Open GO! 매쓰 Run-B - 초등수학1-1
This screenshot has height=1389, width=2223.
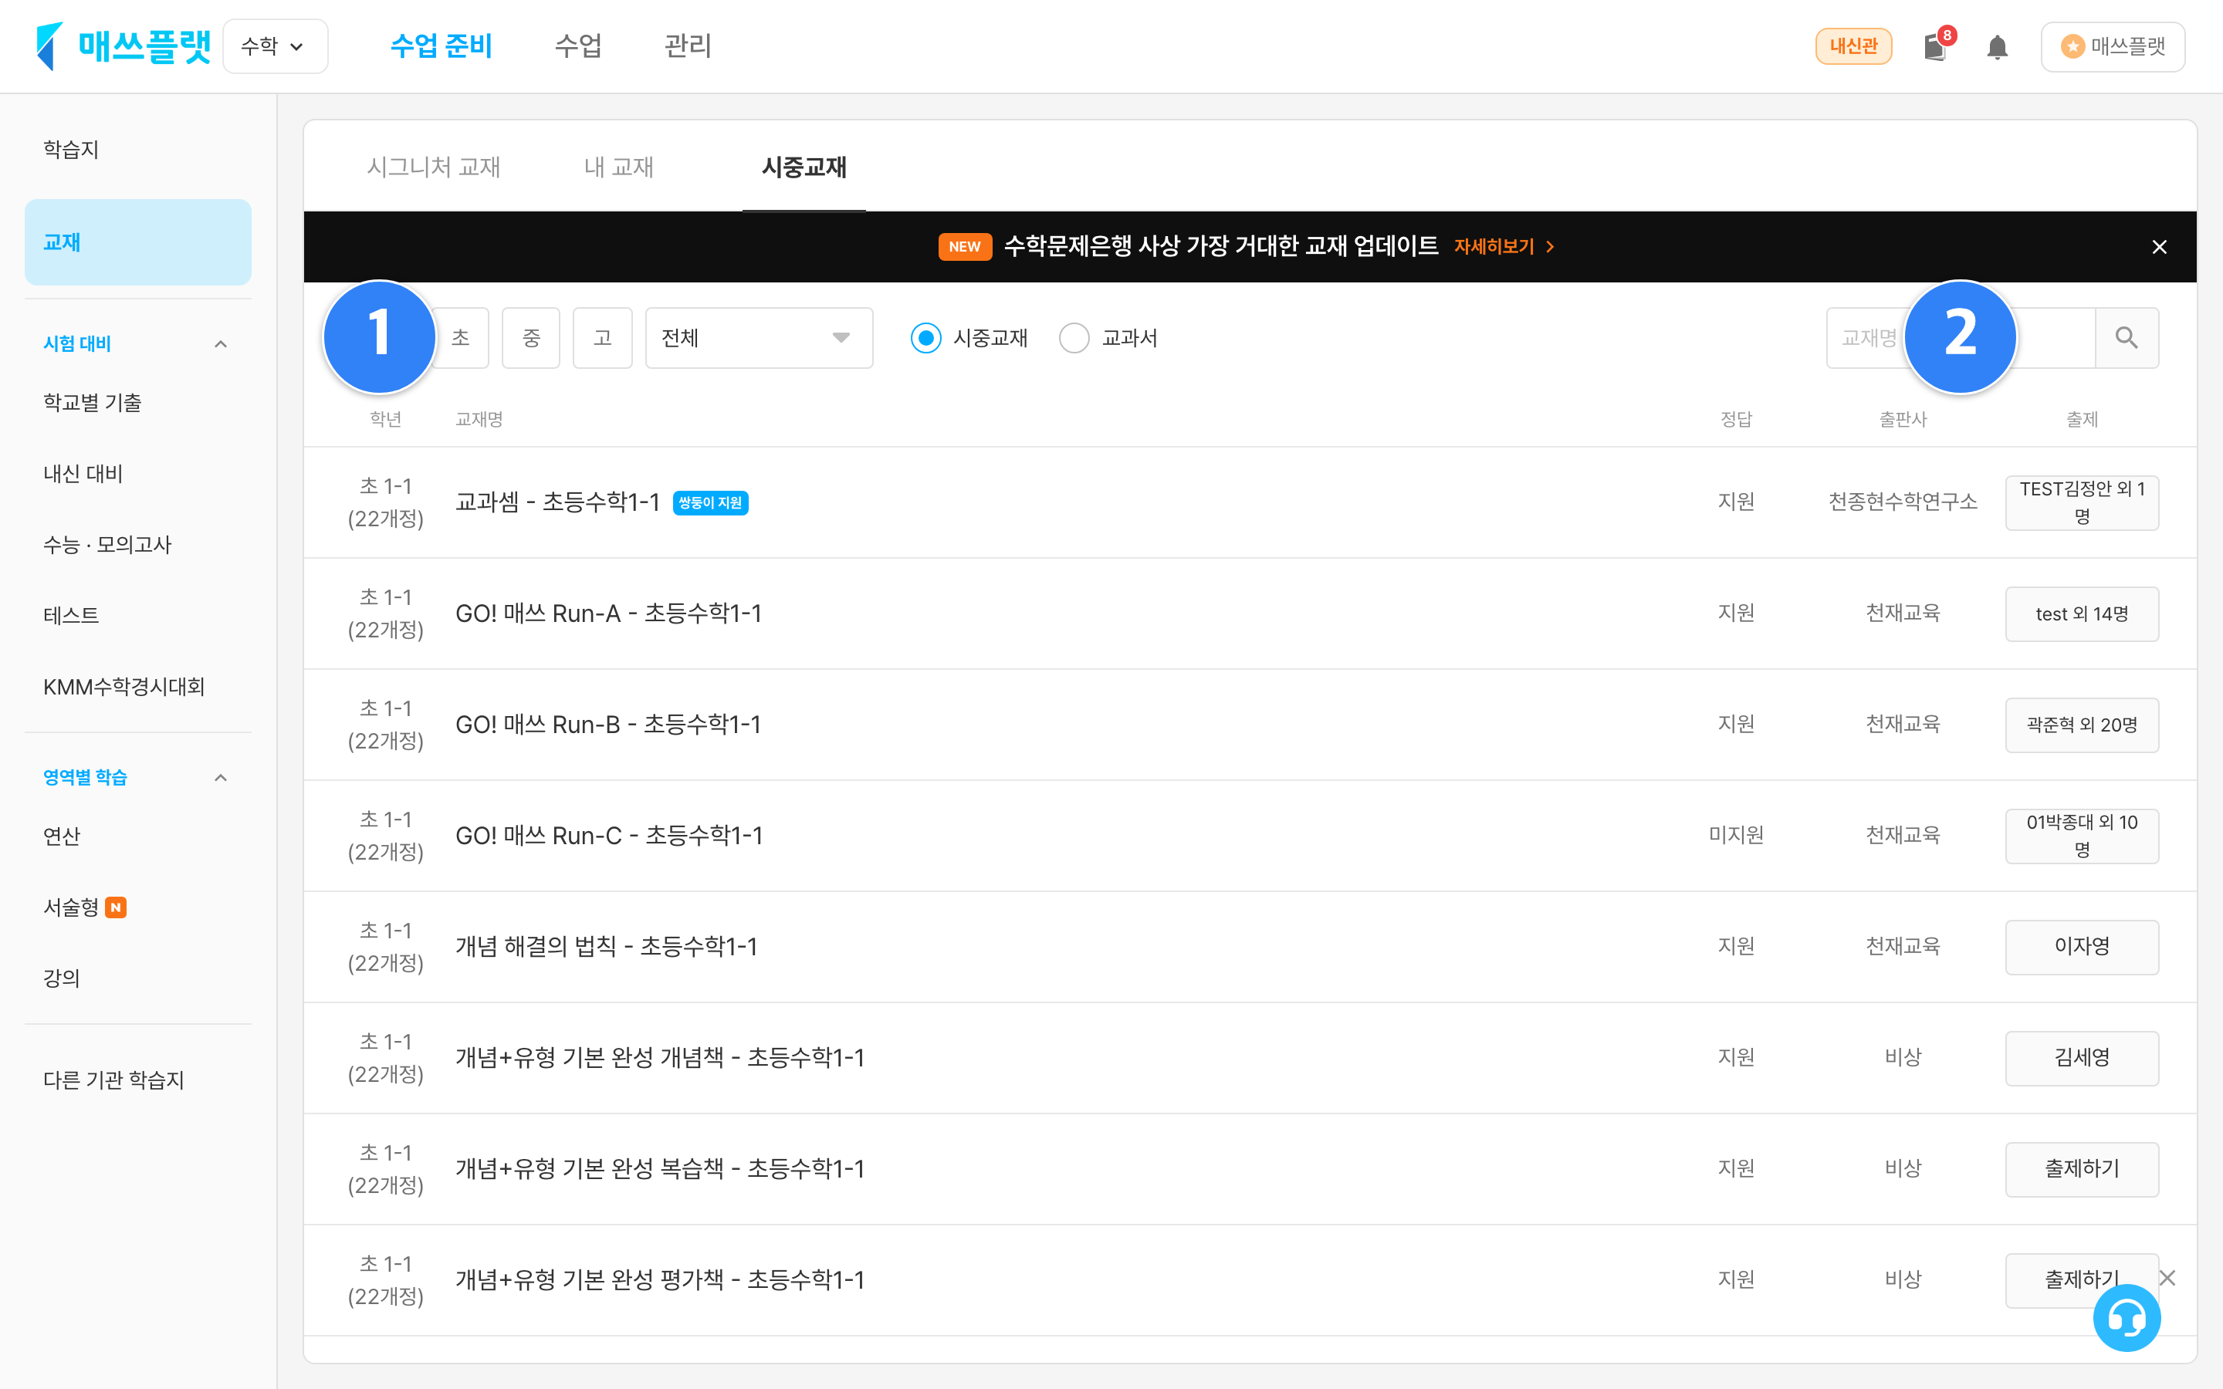pyautogui.click(x=608, y=725)
